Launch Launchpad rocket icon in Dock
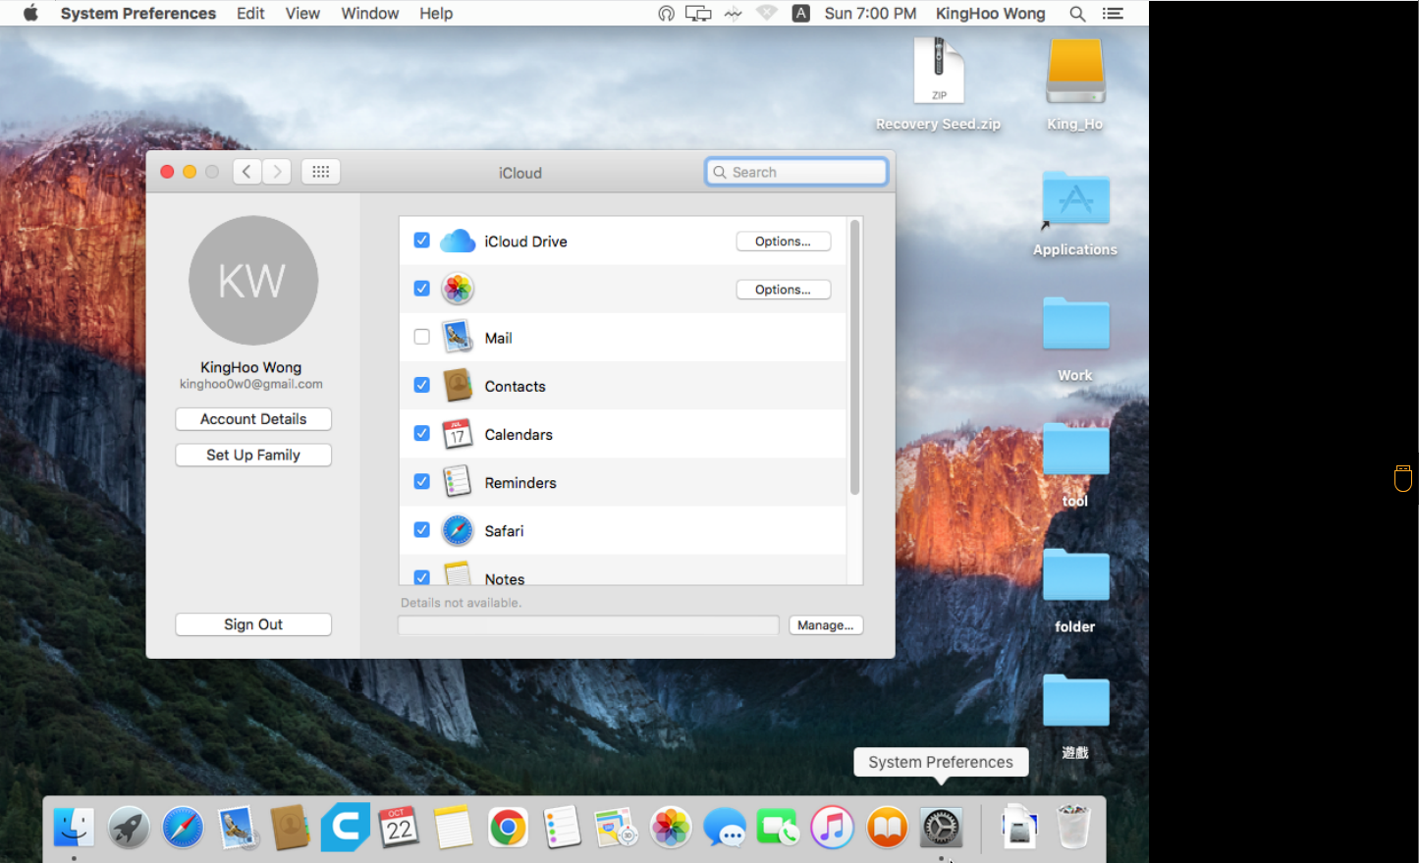 (x=129, y=828)
